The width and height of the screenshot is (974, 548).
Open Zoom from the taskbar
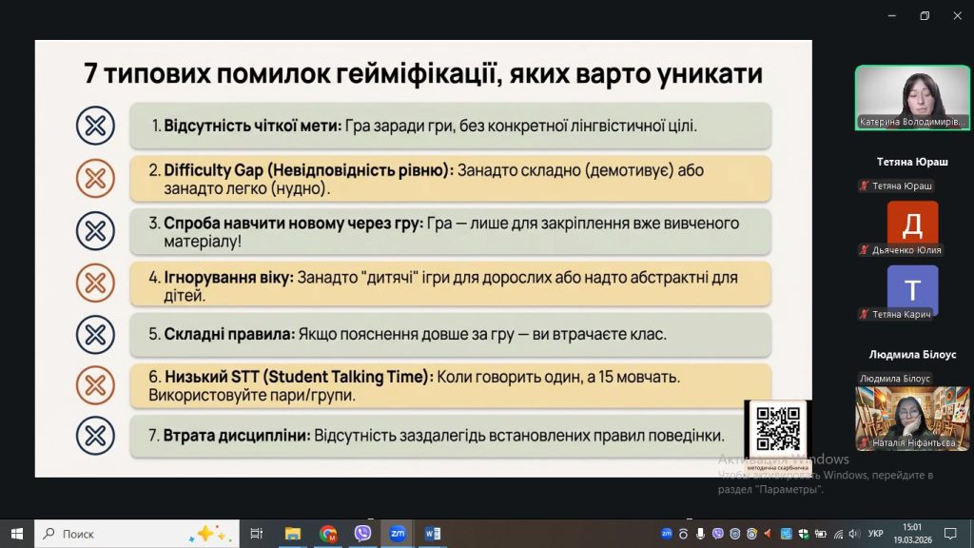coord(397,534)
